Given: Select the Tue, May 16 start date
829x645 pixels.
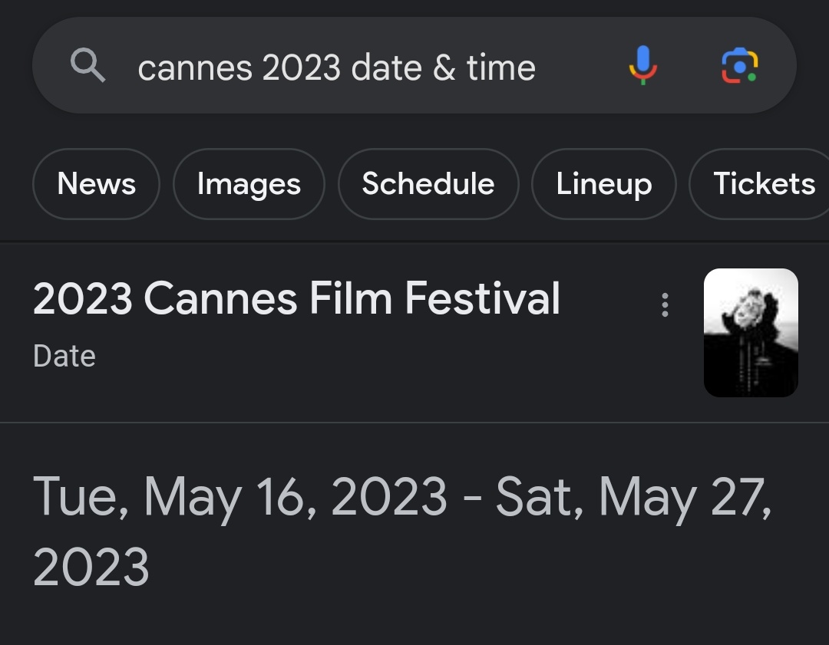Looking at the screenshot, I should click(239, 496).
